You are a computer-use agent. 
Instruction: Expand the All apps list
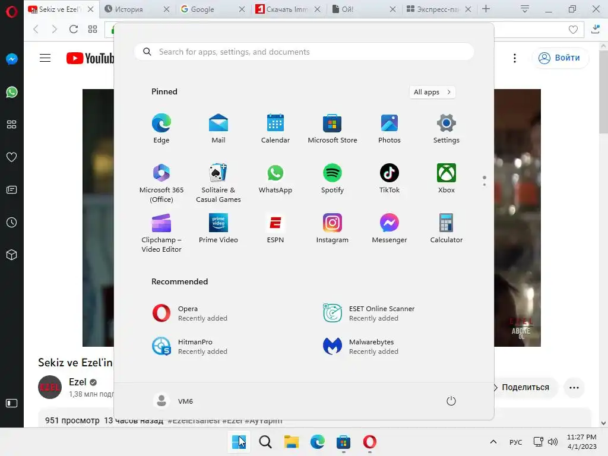432,92
